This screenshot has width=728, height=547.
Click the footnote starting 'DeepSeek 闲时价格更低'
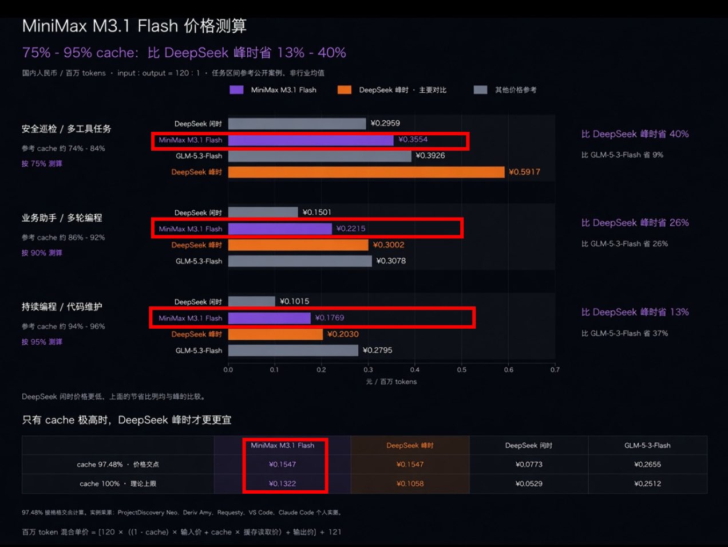click(x=114, y=396)
